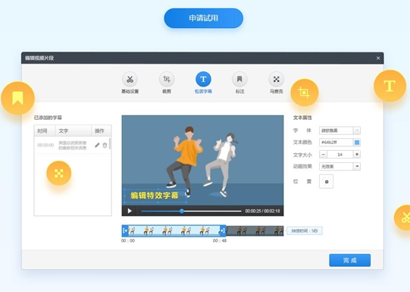Click the 00 : 48 timeline label
410x292 pixels.
pyautogui.click(x=220, y=240)
